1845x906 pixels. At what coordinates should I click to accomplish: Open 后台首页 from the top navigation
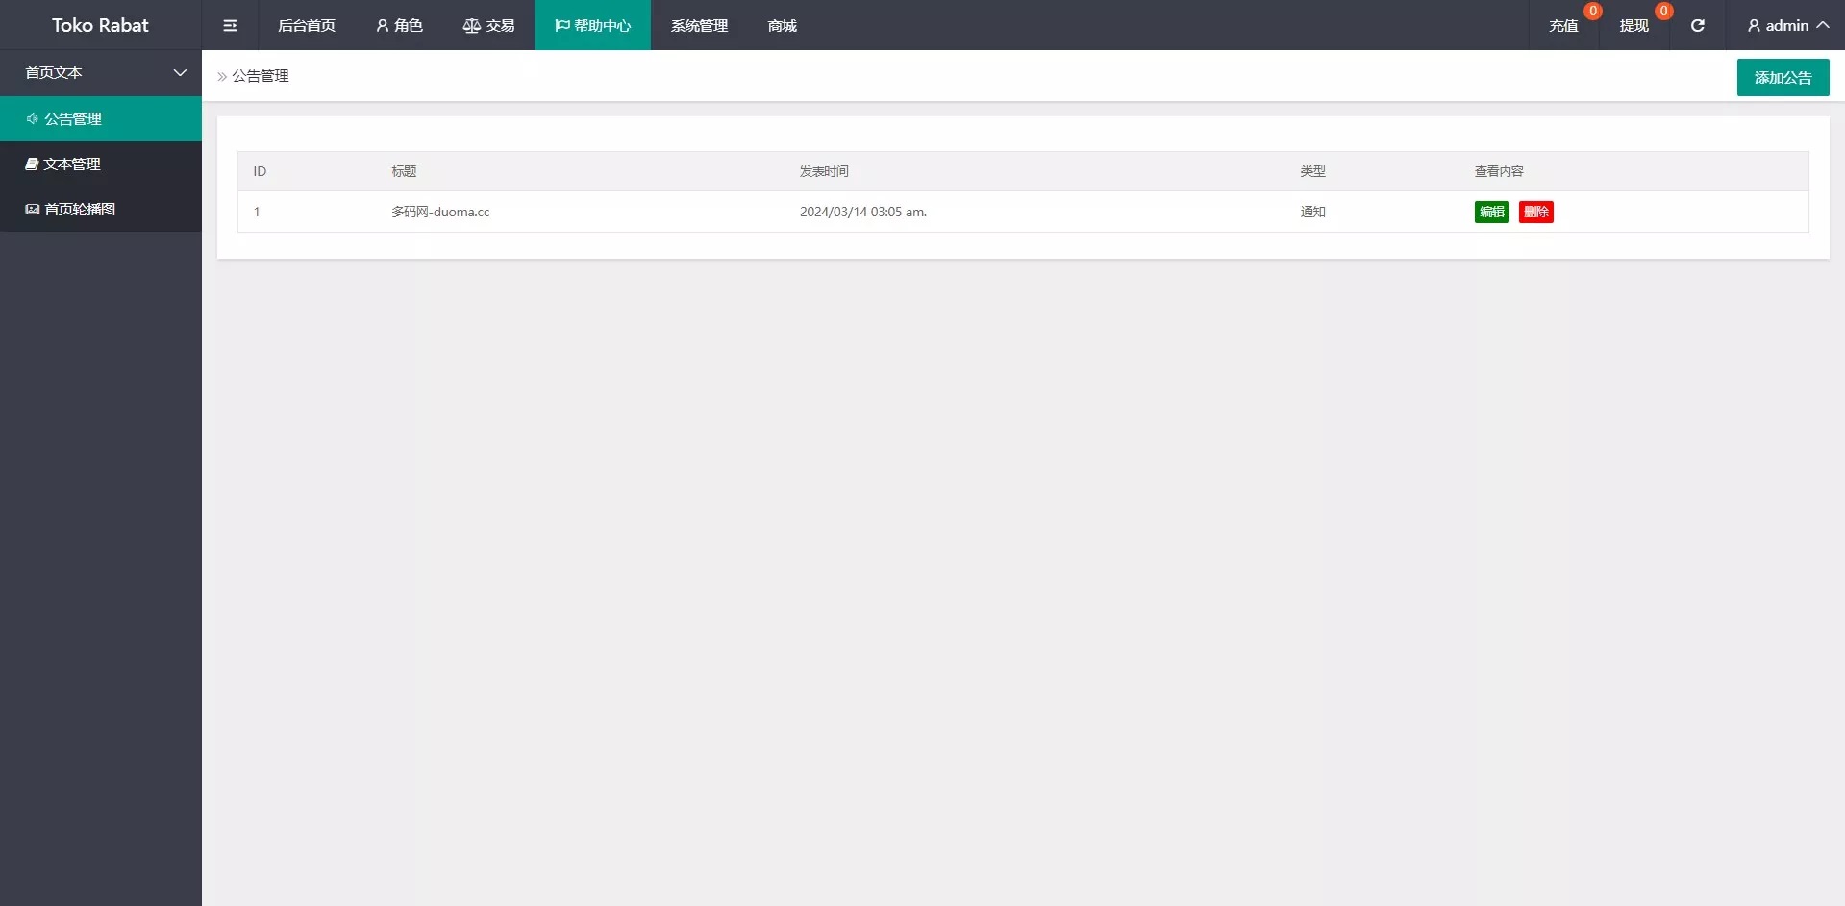307,25
